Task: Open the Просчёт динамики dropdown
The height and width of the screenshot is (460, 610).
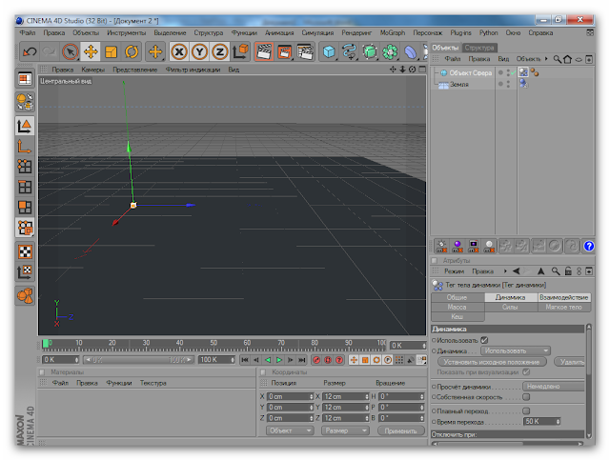Action: [554, 386]
